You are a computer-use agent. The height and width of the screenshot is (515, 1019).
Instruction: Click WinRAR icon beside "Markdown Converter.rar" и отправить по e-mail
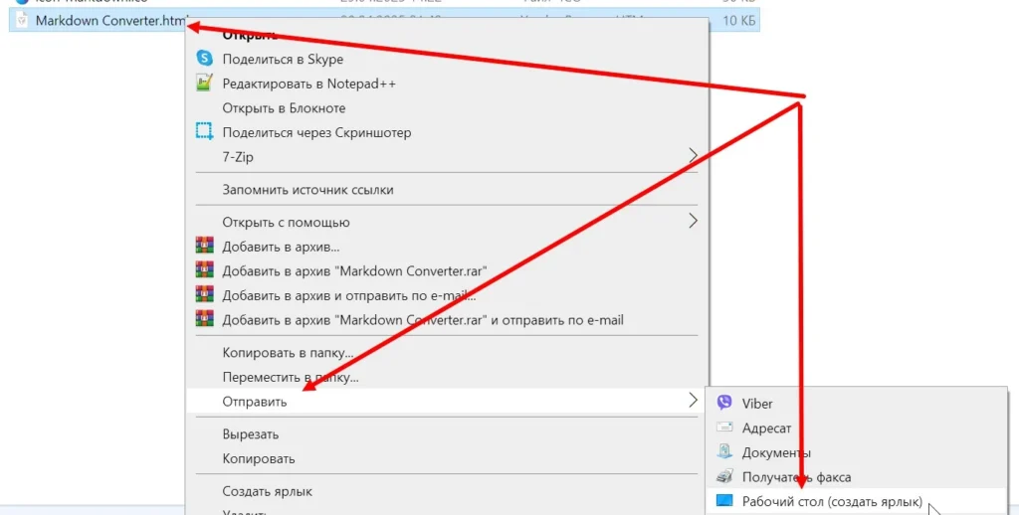pyautogui.click(x=204, y=319)
